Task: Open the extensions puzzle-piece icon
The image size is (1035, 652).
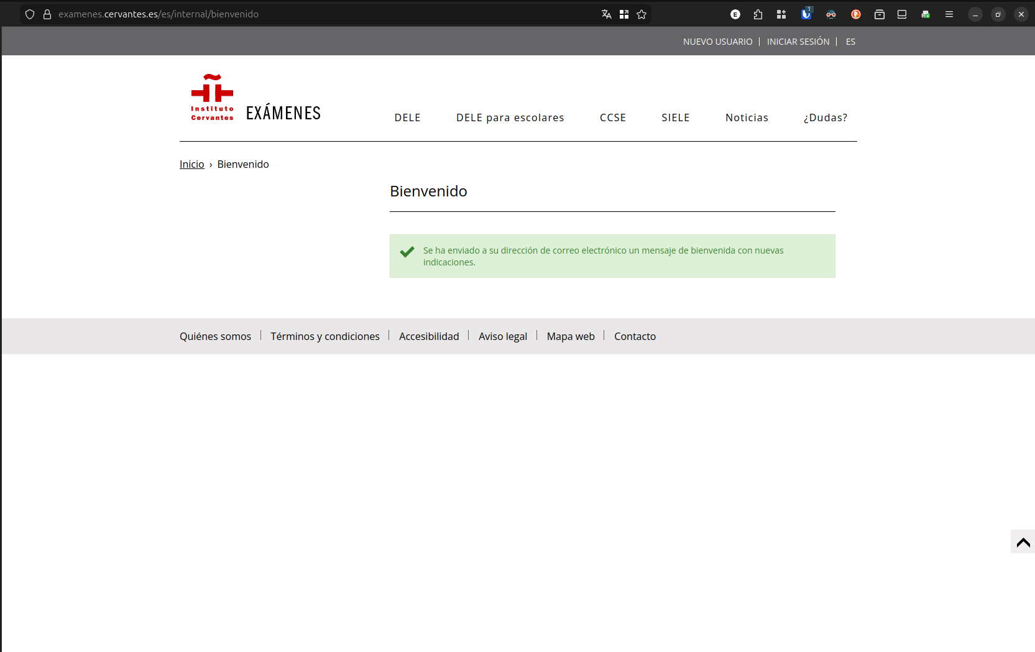Action: coord(758,14)
